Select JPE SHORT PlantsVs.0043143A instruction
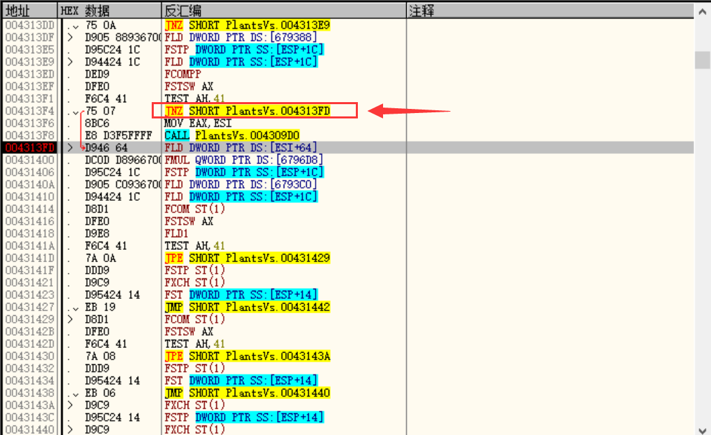Screen dimensions: 711x435 click(x=248, y=355)
